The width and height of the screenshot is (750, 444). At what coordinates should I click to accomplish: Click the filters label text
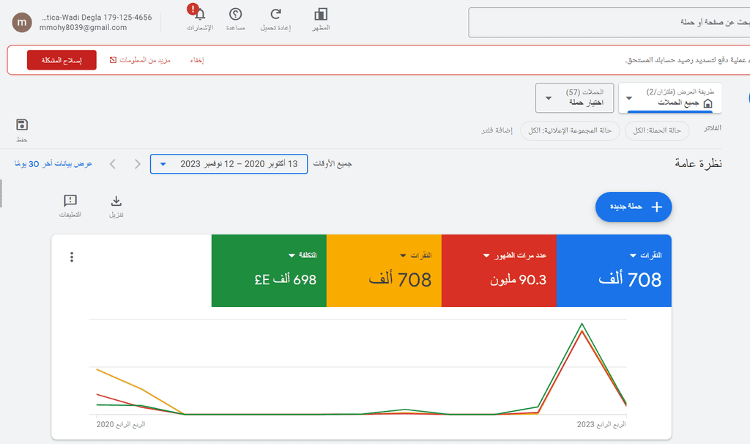[x=712, y=128]
